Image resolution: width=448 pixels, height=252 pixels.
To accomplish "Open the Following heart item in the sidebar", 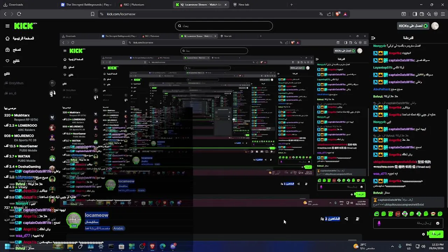I will 13,61.
